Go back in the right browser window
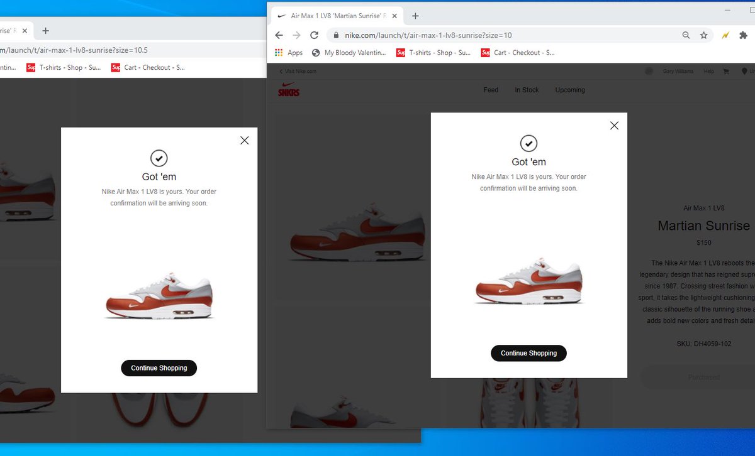Viewport: 755px width, 456px height. click(x=279, y=35)
